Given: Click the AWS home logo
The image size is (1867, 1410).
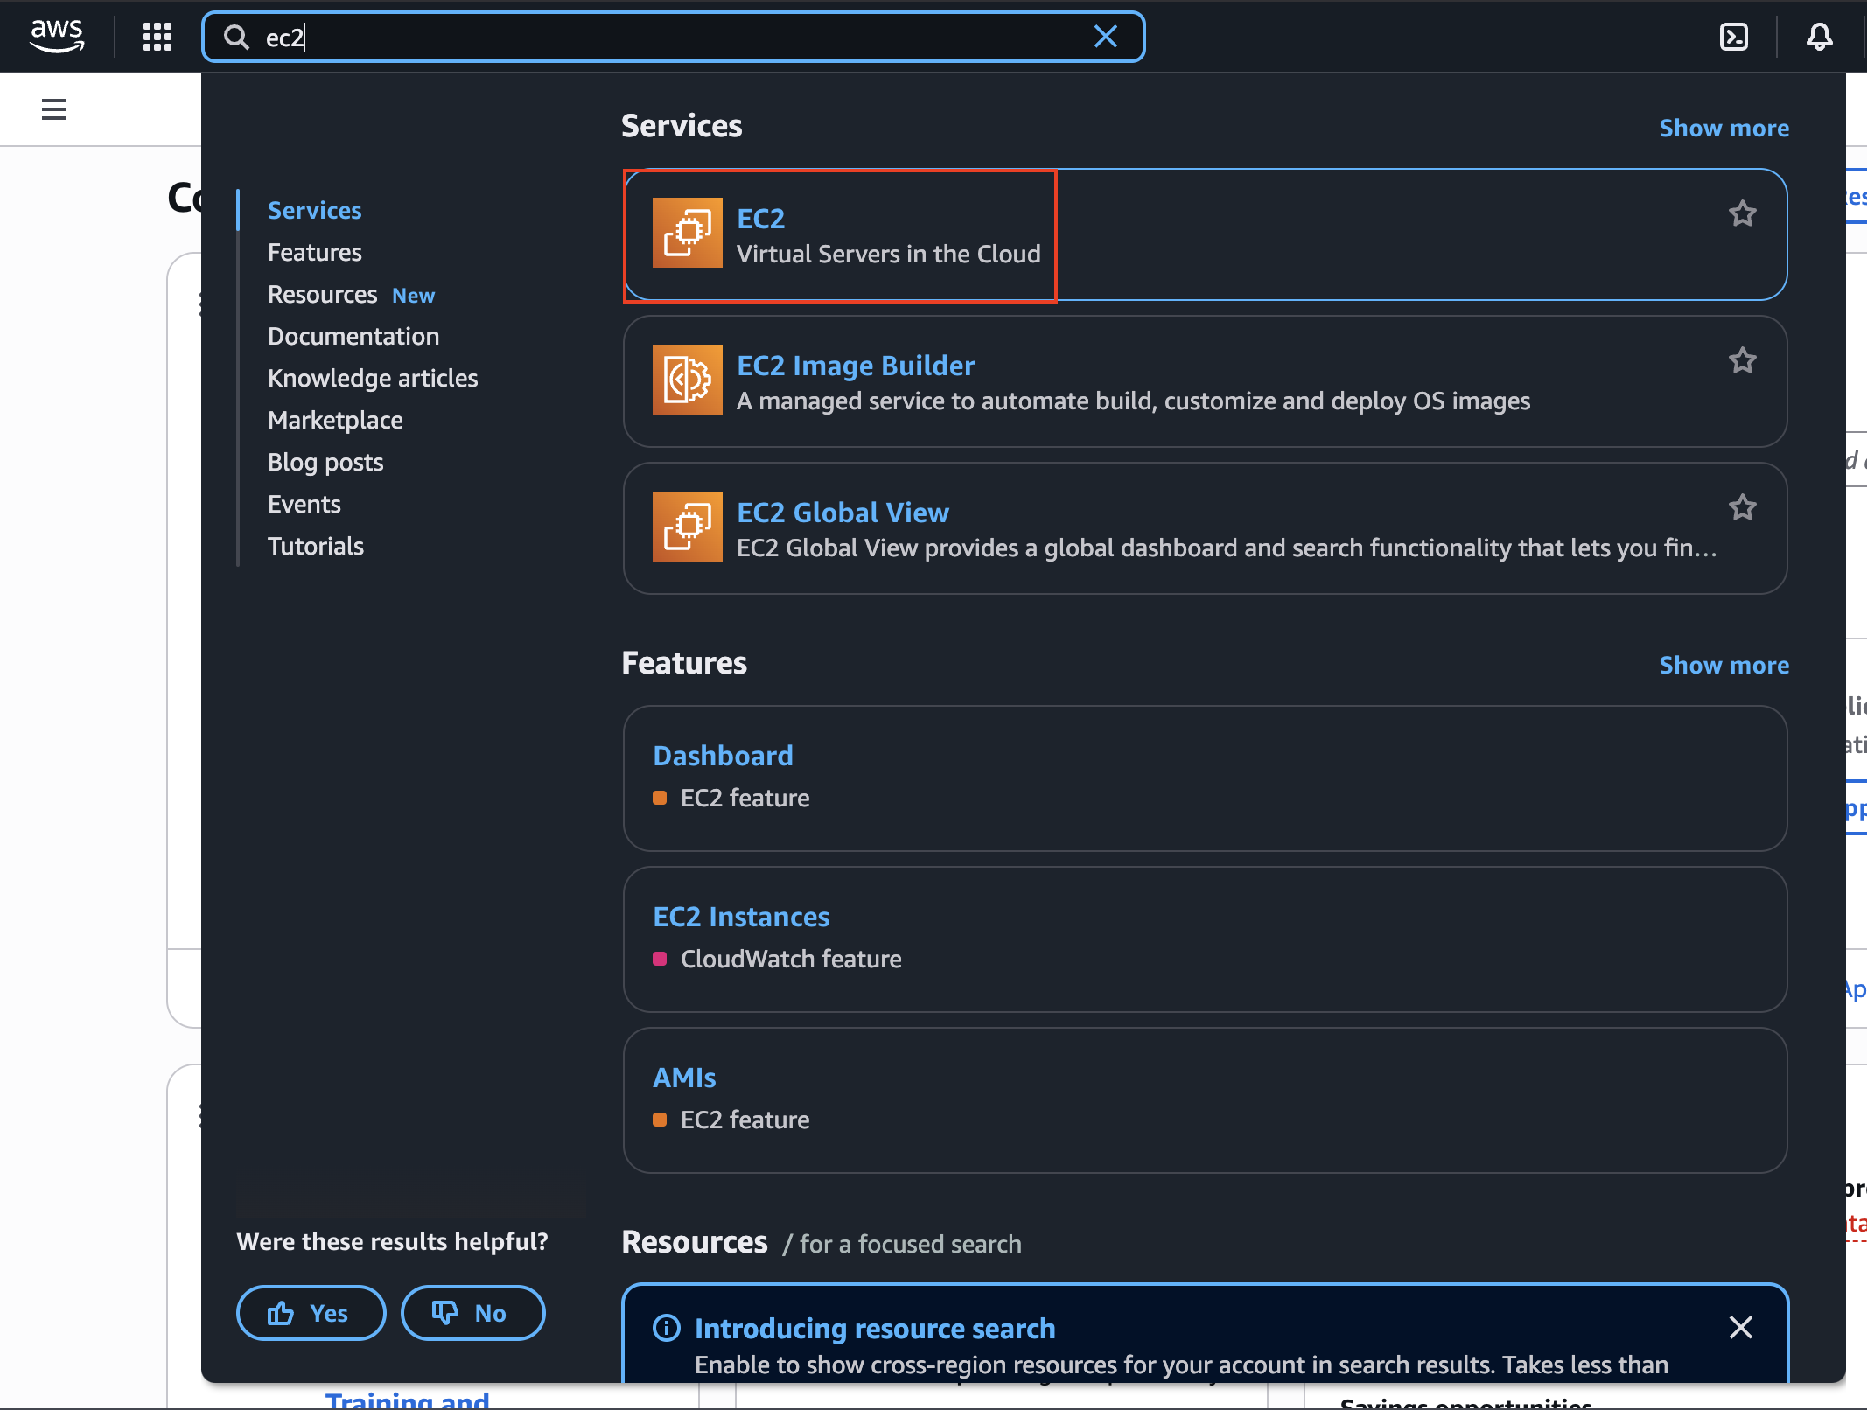Looking at the screenshot, I should pyautogui.click(x=57, y=35).
